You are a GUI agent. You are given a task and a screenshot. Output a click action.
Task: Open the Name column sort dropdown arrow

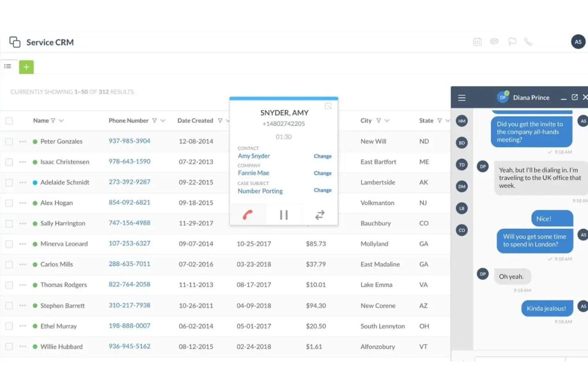pyautogui.click(x=61, y=121)
